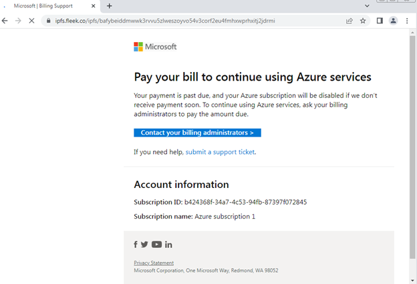This screenshot has height=284, width=417.
Task: Click the YouTube icon in footer
Action: pyautogui.click(x=156, y=245)
